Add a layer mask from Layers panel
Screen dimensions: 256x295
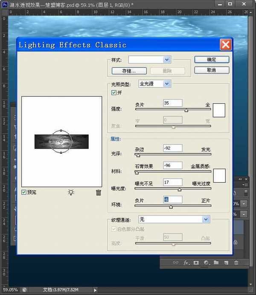pyautogui.click(x=196, y=263)
